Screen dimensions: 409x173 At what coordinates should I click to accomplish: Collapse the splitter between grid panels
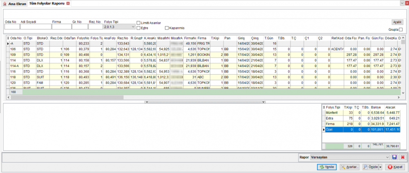(x=205, y=102)
